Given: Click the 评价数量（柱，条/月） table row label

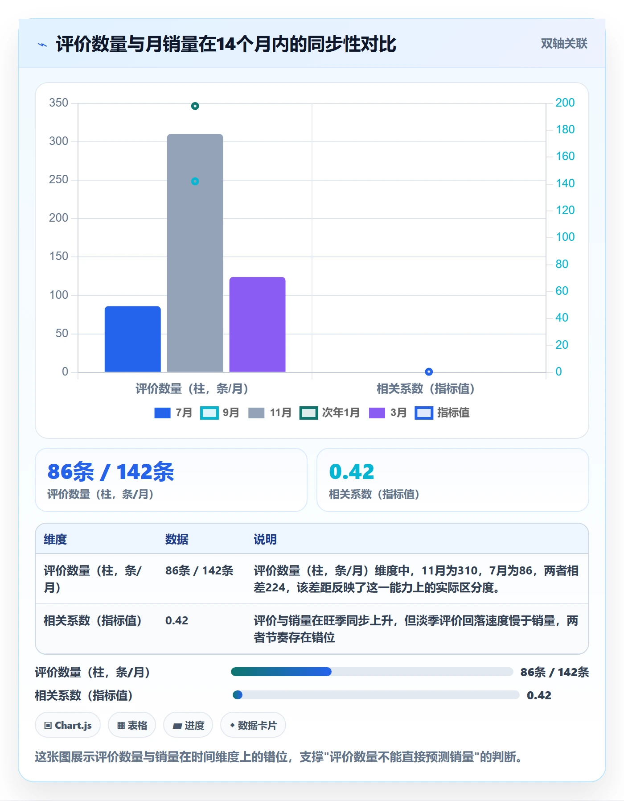Looking at the screenshot, I should point(93,579).
